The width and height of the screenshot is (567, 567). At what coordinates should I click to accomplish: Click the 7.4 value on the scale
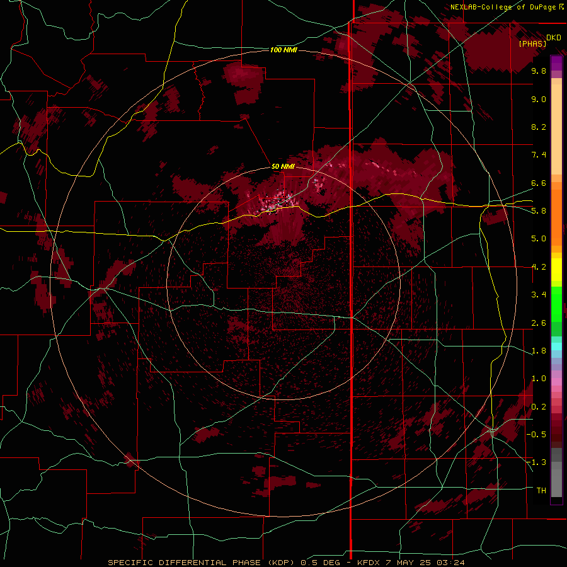tap(539, 155)
